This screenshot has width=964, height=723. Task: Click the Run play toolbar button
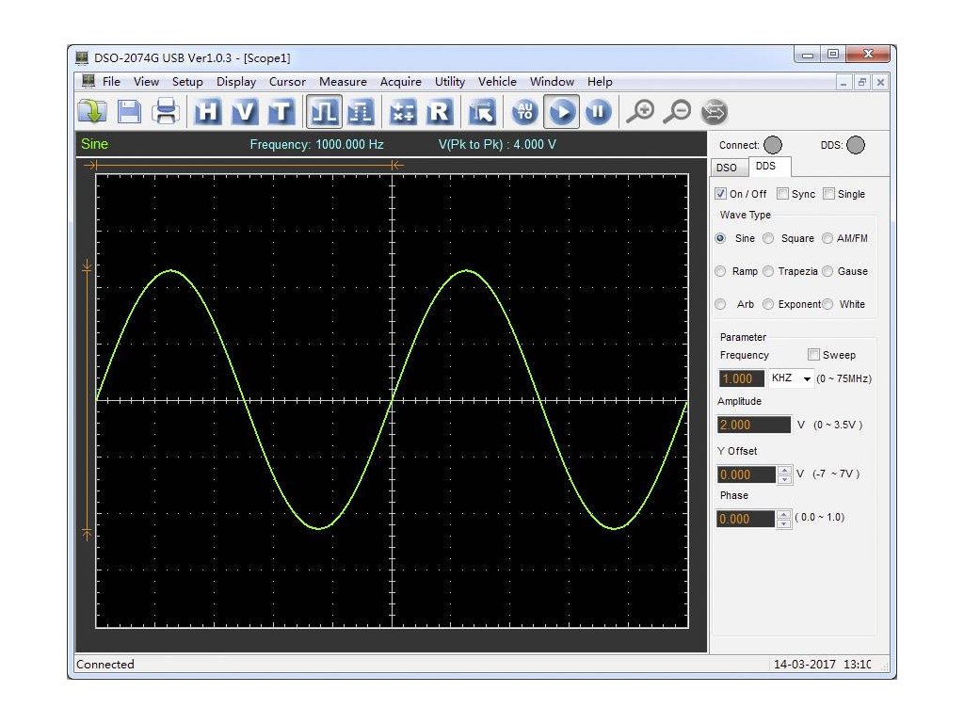pos(562,113)
